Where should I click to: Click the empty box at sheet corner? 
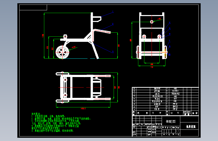click(x=33, y=8)
